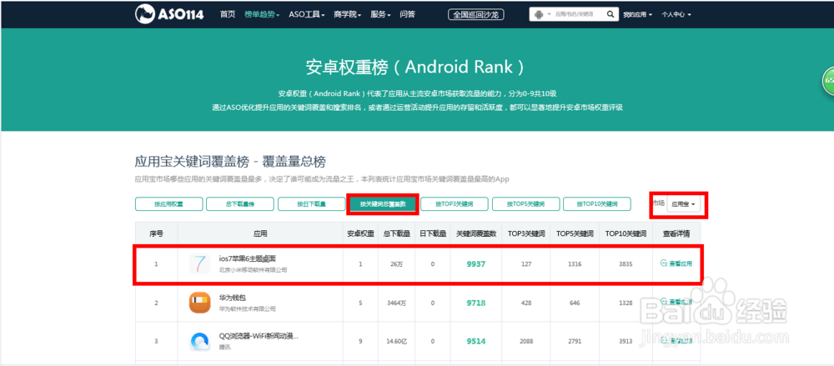The height and width of the screenshot is (366, 834).
Task: Click TOP10 keyword value 3835
Action: [x=625, y=263]
